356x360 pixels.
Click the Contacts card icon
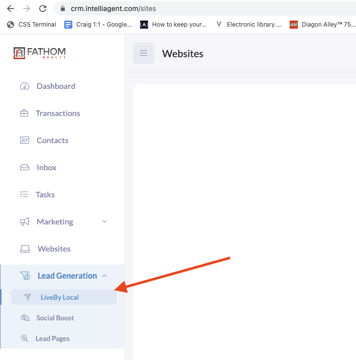25,140
